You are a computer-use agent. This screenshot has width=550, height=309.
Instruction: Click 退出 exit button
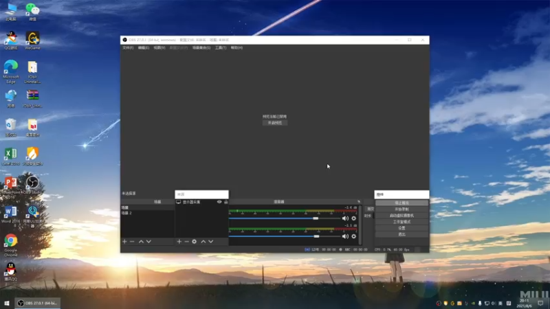[x=401, y=234]
